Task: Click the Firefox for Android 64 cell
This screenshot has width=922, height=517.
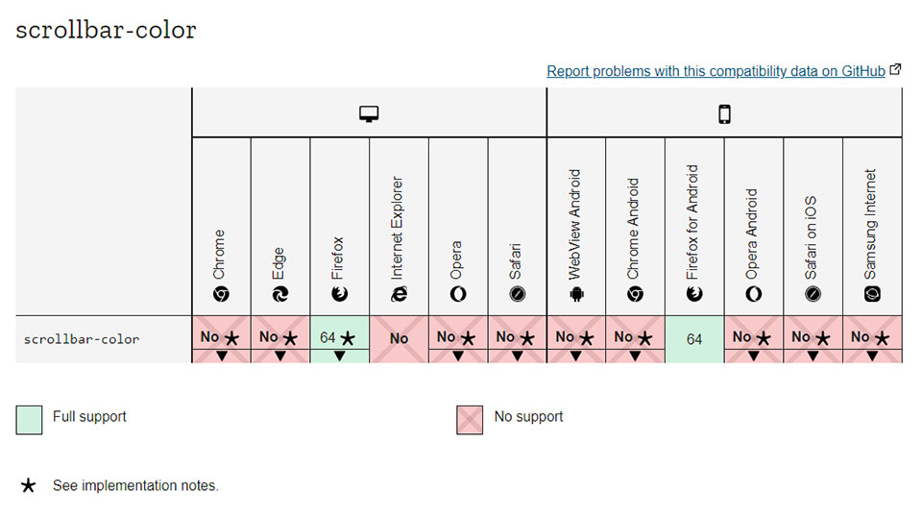Action: click(694, 339)
